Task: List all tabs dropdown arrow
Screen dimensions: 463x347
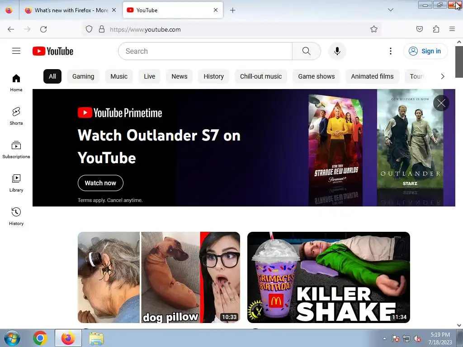Action: [x=390, y=10]
